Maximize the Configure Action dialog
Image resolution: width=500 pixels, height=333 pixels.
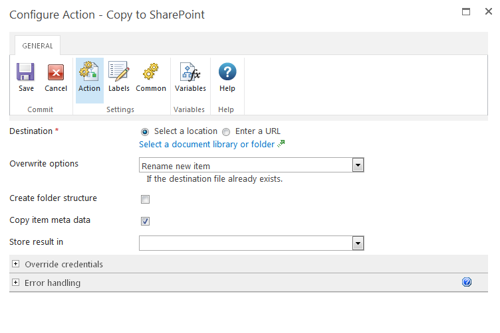tap(466, 11)
